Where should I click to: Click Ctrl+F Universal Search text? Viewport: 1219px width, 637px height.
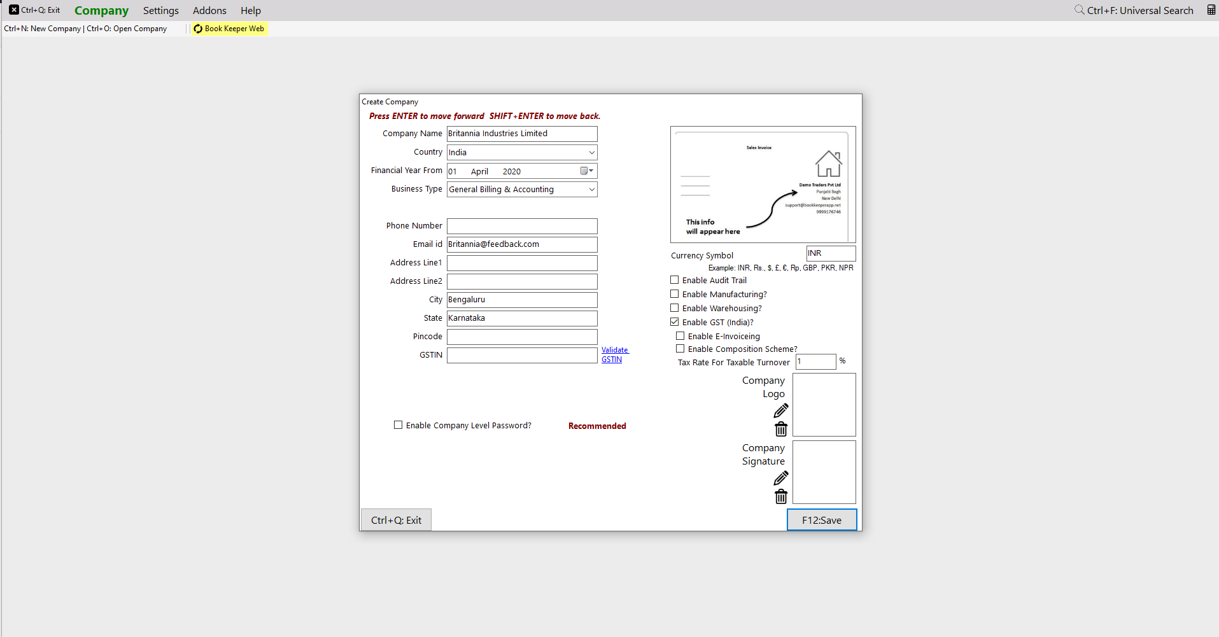[1140, 10]
